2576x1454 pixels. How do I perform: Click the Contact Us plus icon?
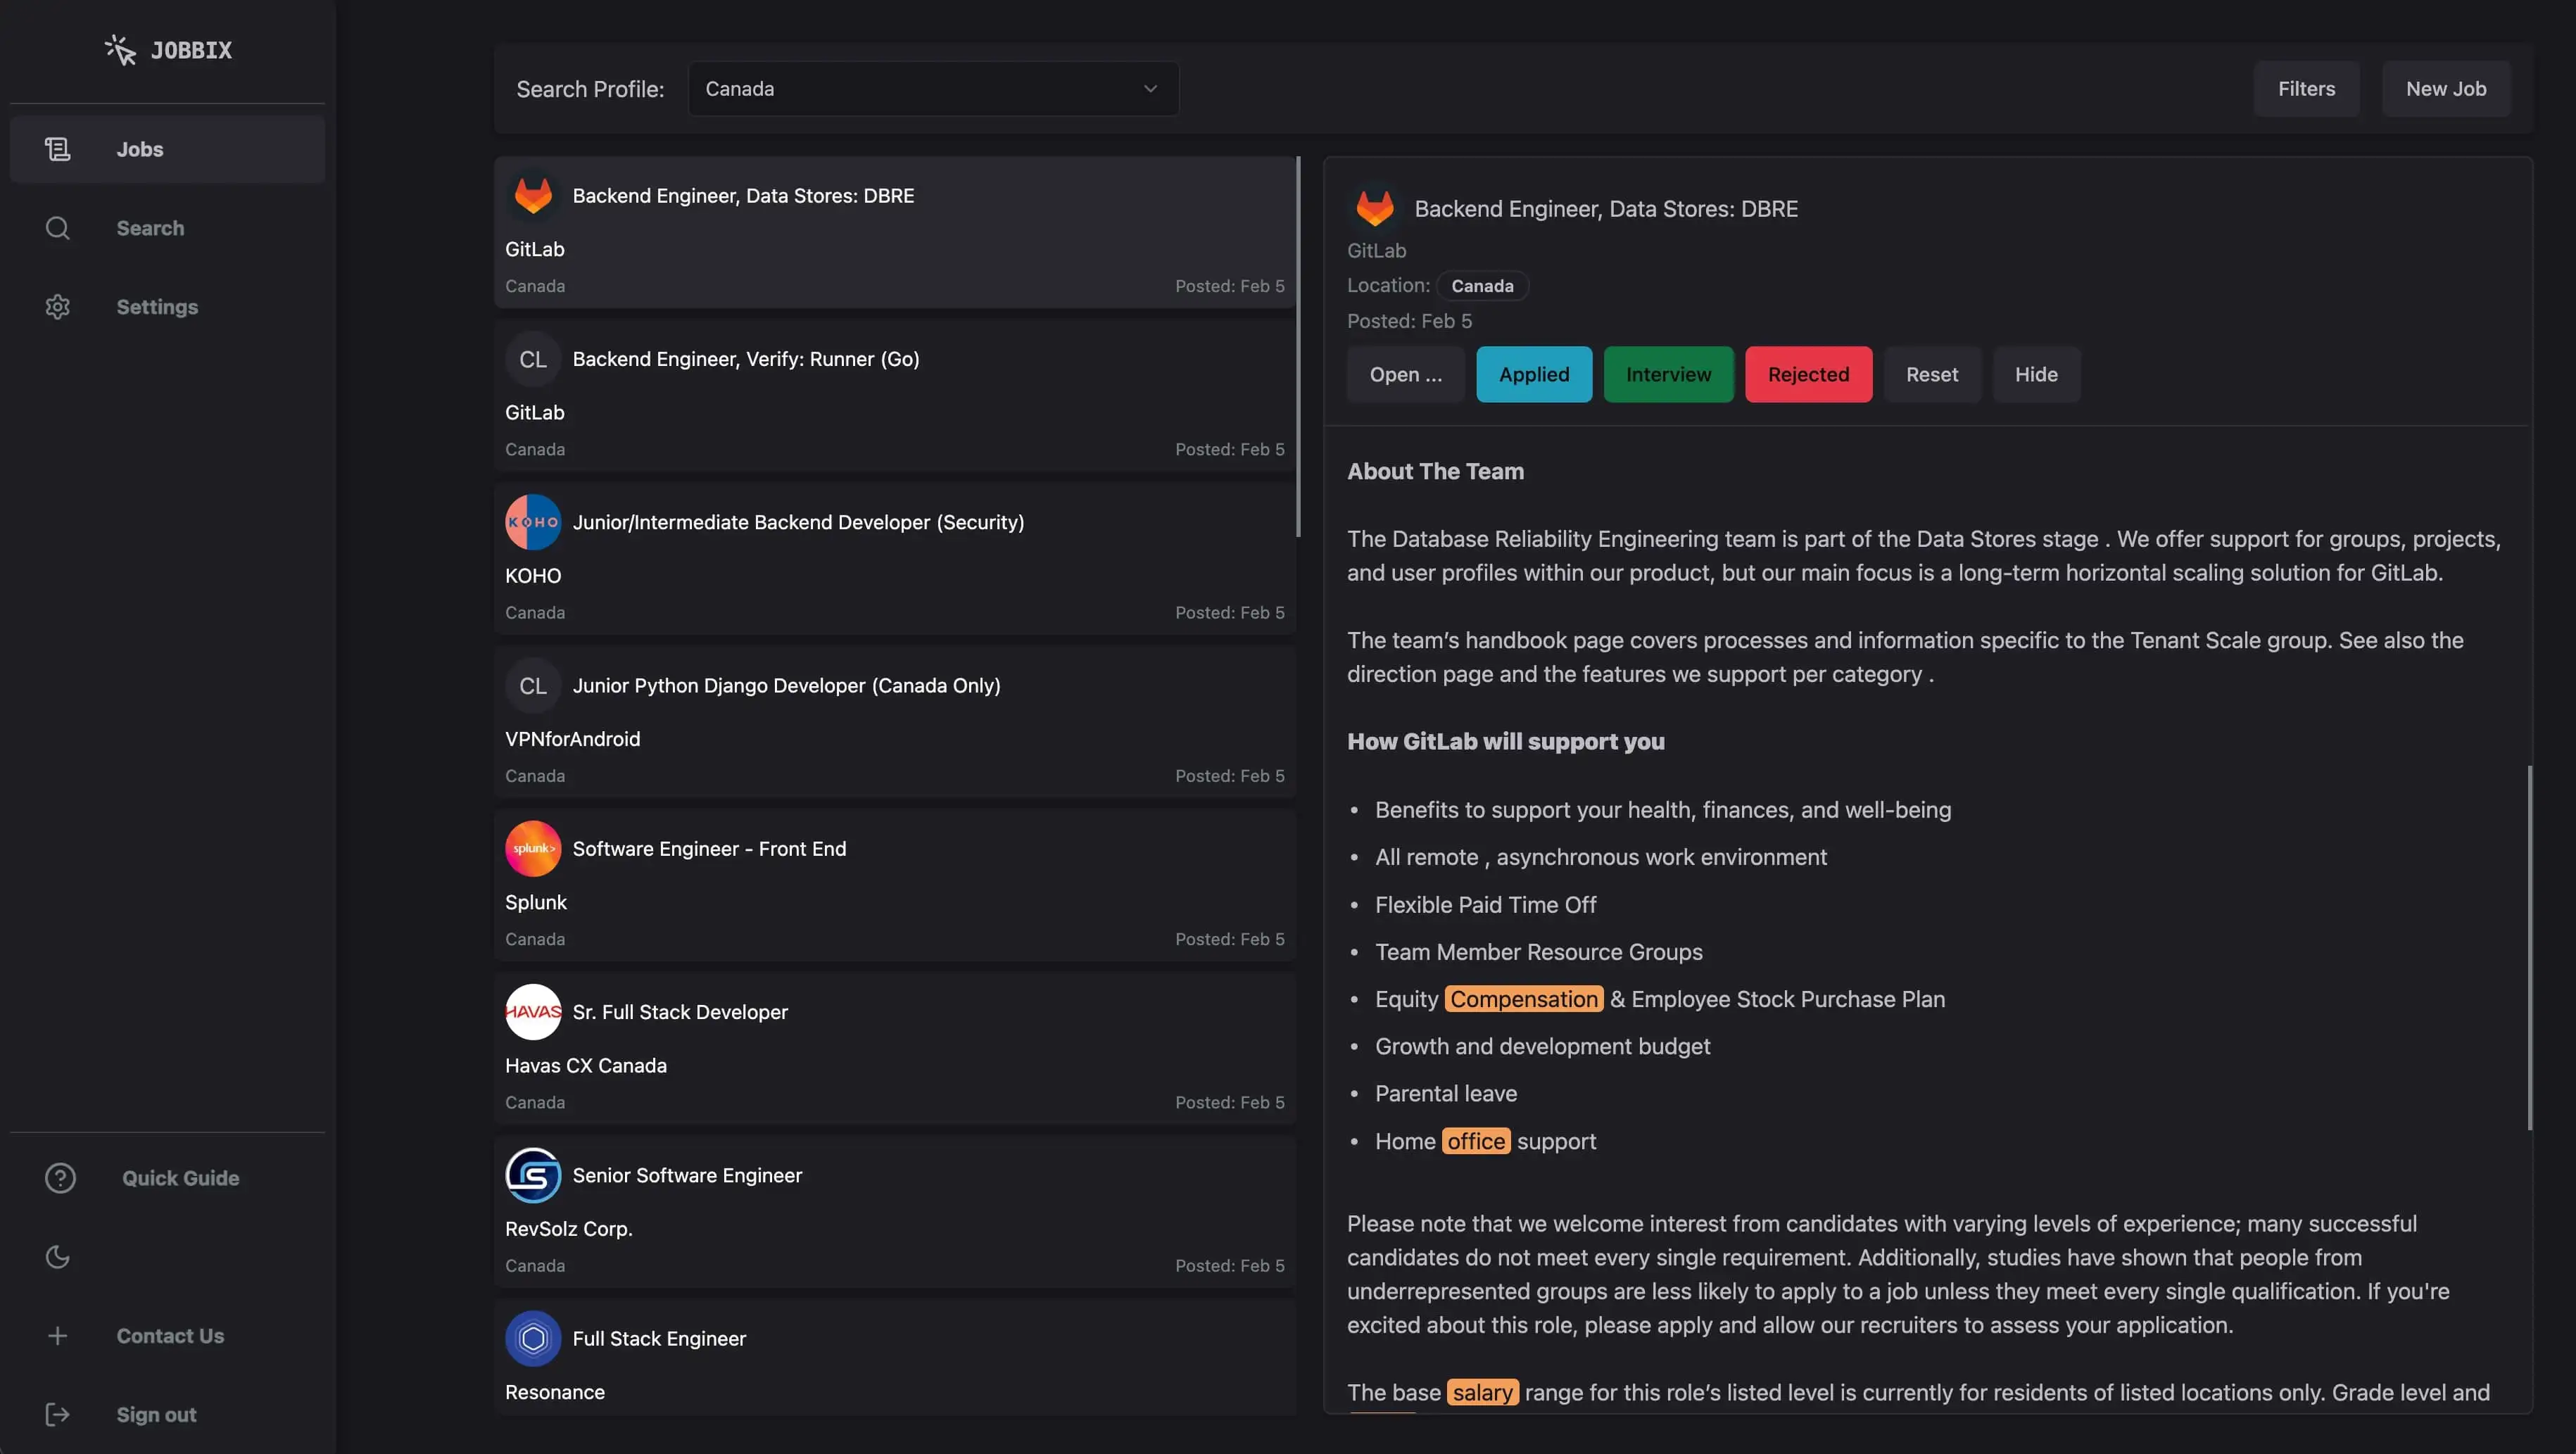tap(58, 1336)
